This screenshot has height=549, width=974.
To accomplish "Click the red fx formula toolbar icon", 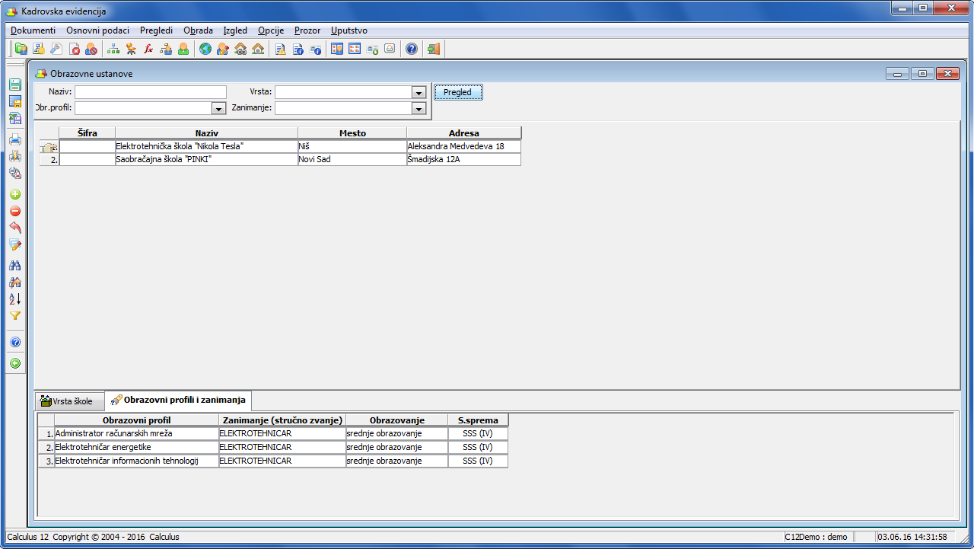I will (148, 49).
